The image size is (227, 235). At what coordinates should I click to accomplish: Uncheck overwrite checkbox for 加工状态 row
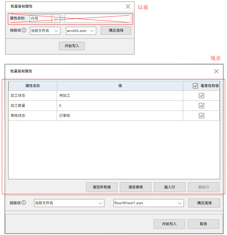coord(201,96)
